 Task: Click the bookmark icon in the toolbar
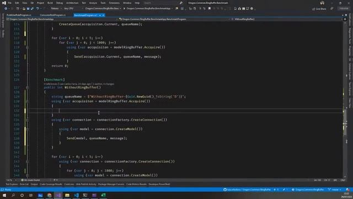pyautogui.click(x=210, y=9)
